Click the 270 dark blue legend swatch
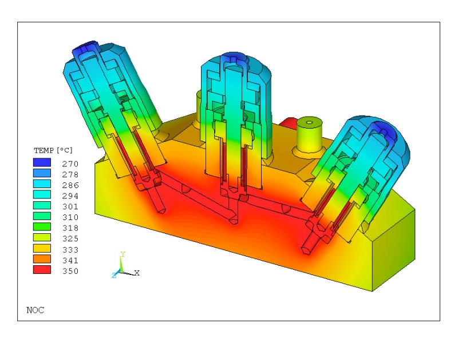 tap(42, 162)
